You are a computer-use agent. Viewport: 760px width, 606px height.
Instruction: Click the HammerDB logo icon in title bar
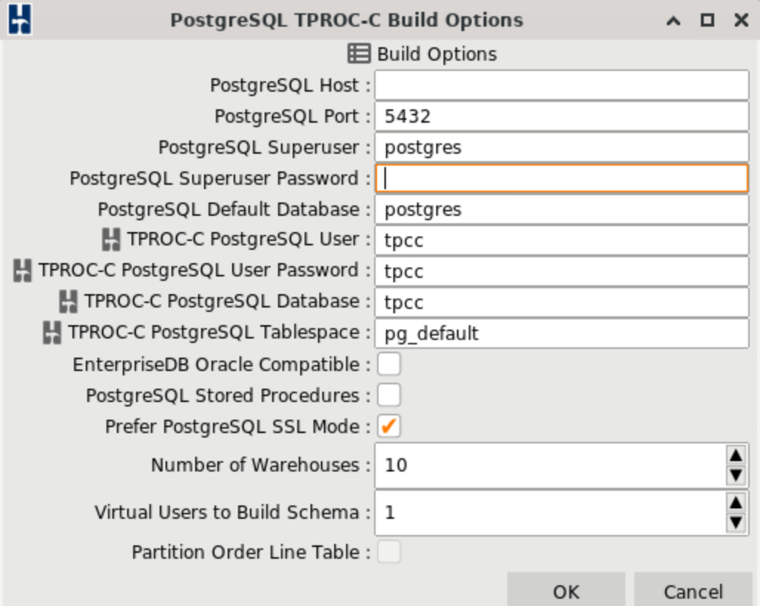click(x=20, y=19)
